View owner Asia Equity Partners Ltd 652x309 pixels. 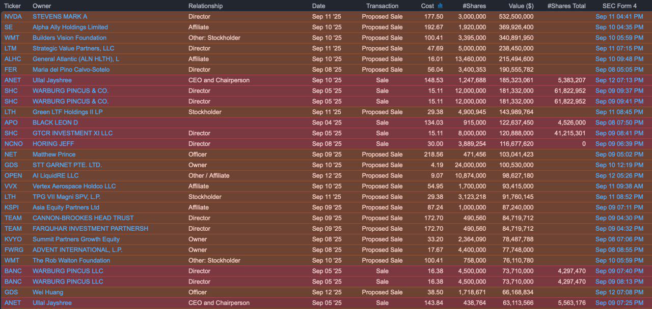(x=66, y=207)
